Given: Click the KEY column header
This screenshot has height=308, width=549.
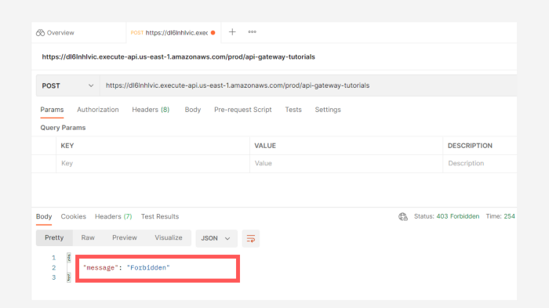Looking at the screenshot, I should click(67, 146).
